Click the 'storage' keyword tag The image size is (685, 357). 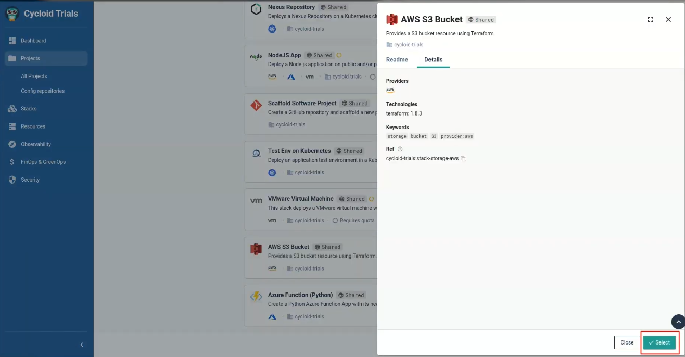pos(397,136)
